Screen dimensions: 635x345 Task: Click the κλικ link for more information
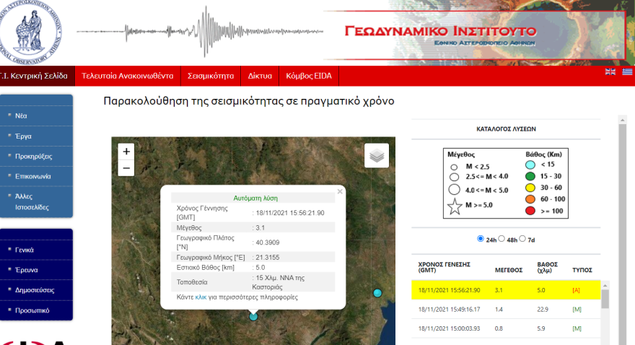[201, 297]
